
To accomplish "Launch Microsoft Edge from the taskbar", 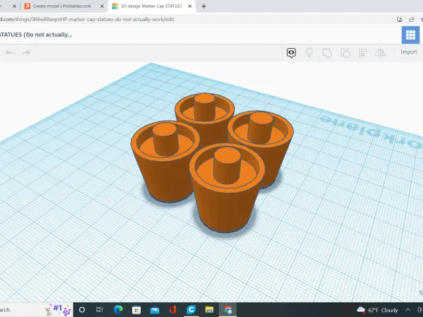I will (x=118, y=310).
